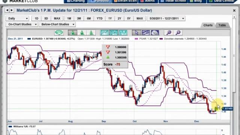
Task: Open the Daily interval dropdown
Action: 18,18
